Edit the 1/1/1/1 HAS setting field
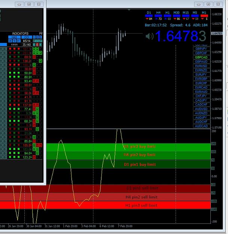Screen dimensions: 228x234 pyautogui.click(x=14, y=45)
